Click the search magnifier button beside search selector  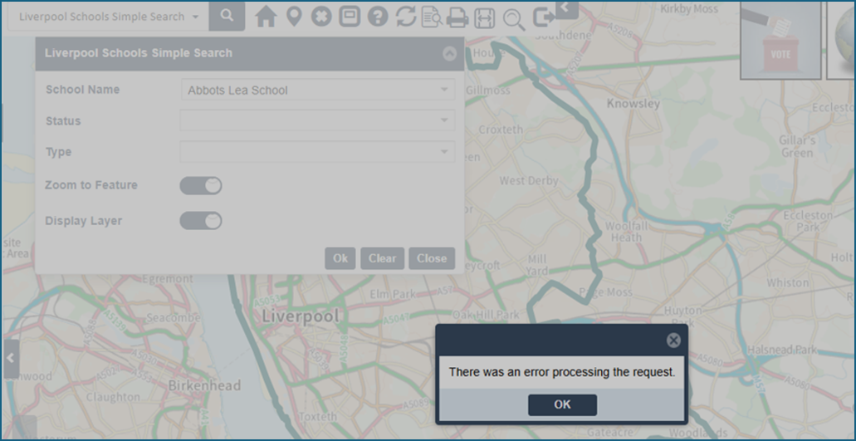point(227,17)
